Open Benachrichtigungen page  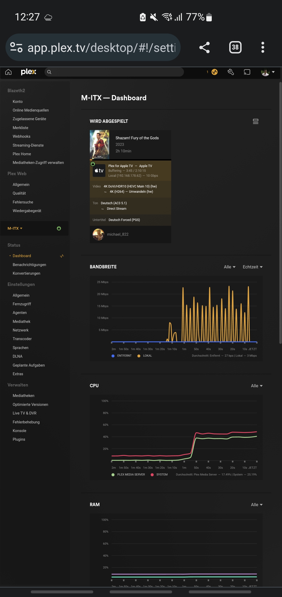pos(30,265)
